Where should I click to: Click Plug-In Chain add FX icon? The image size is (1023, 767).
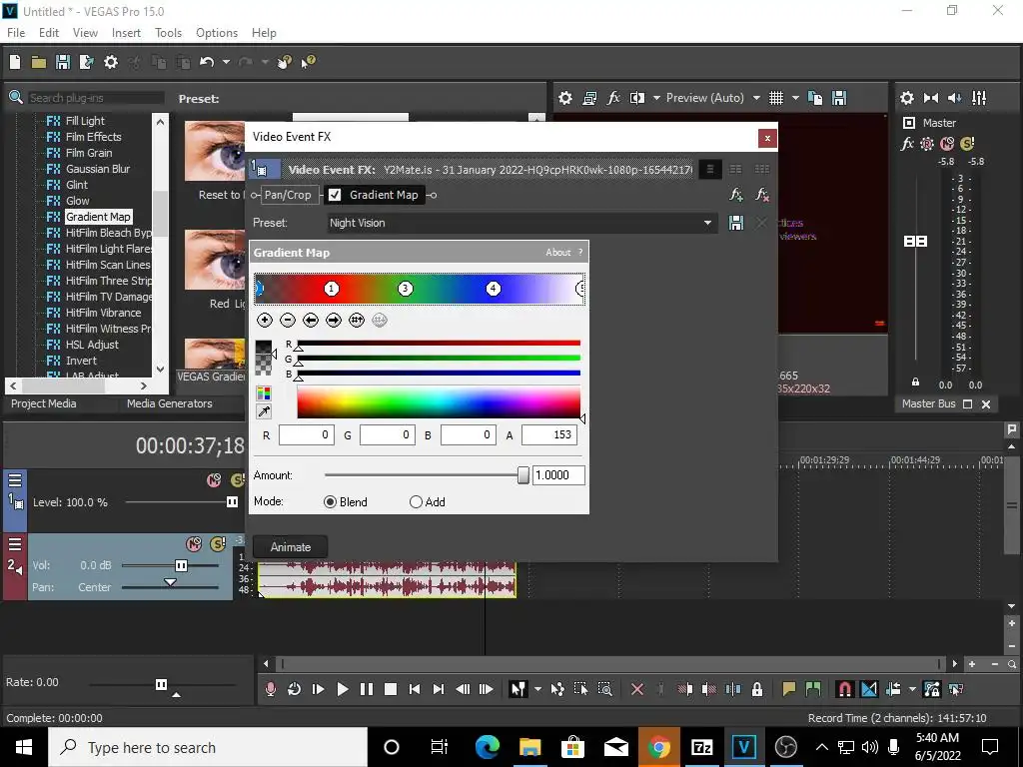coord(736,195)
